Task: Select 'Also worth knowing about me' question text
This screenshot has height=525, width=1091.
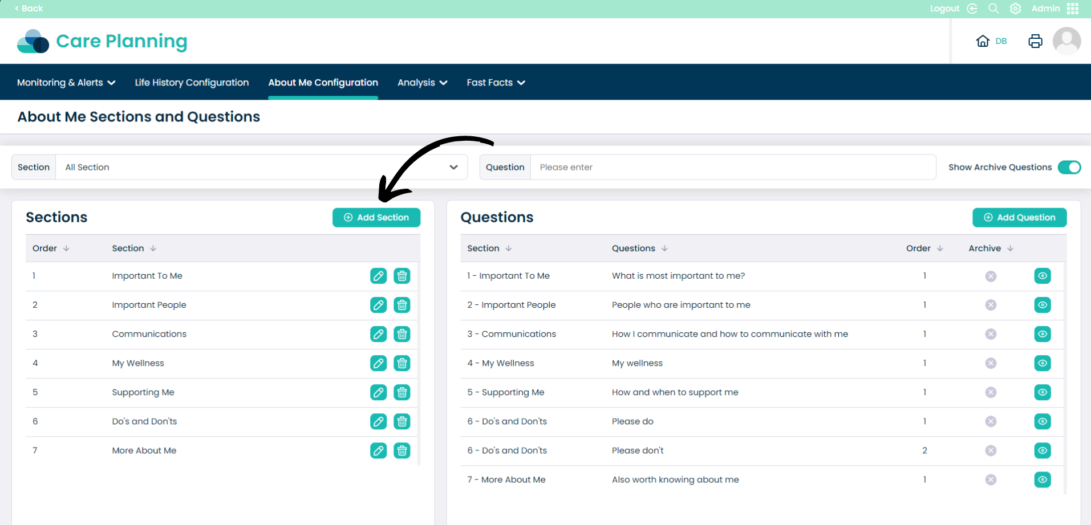Action: [x=675, y=479]
